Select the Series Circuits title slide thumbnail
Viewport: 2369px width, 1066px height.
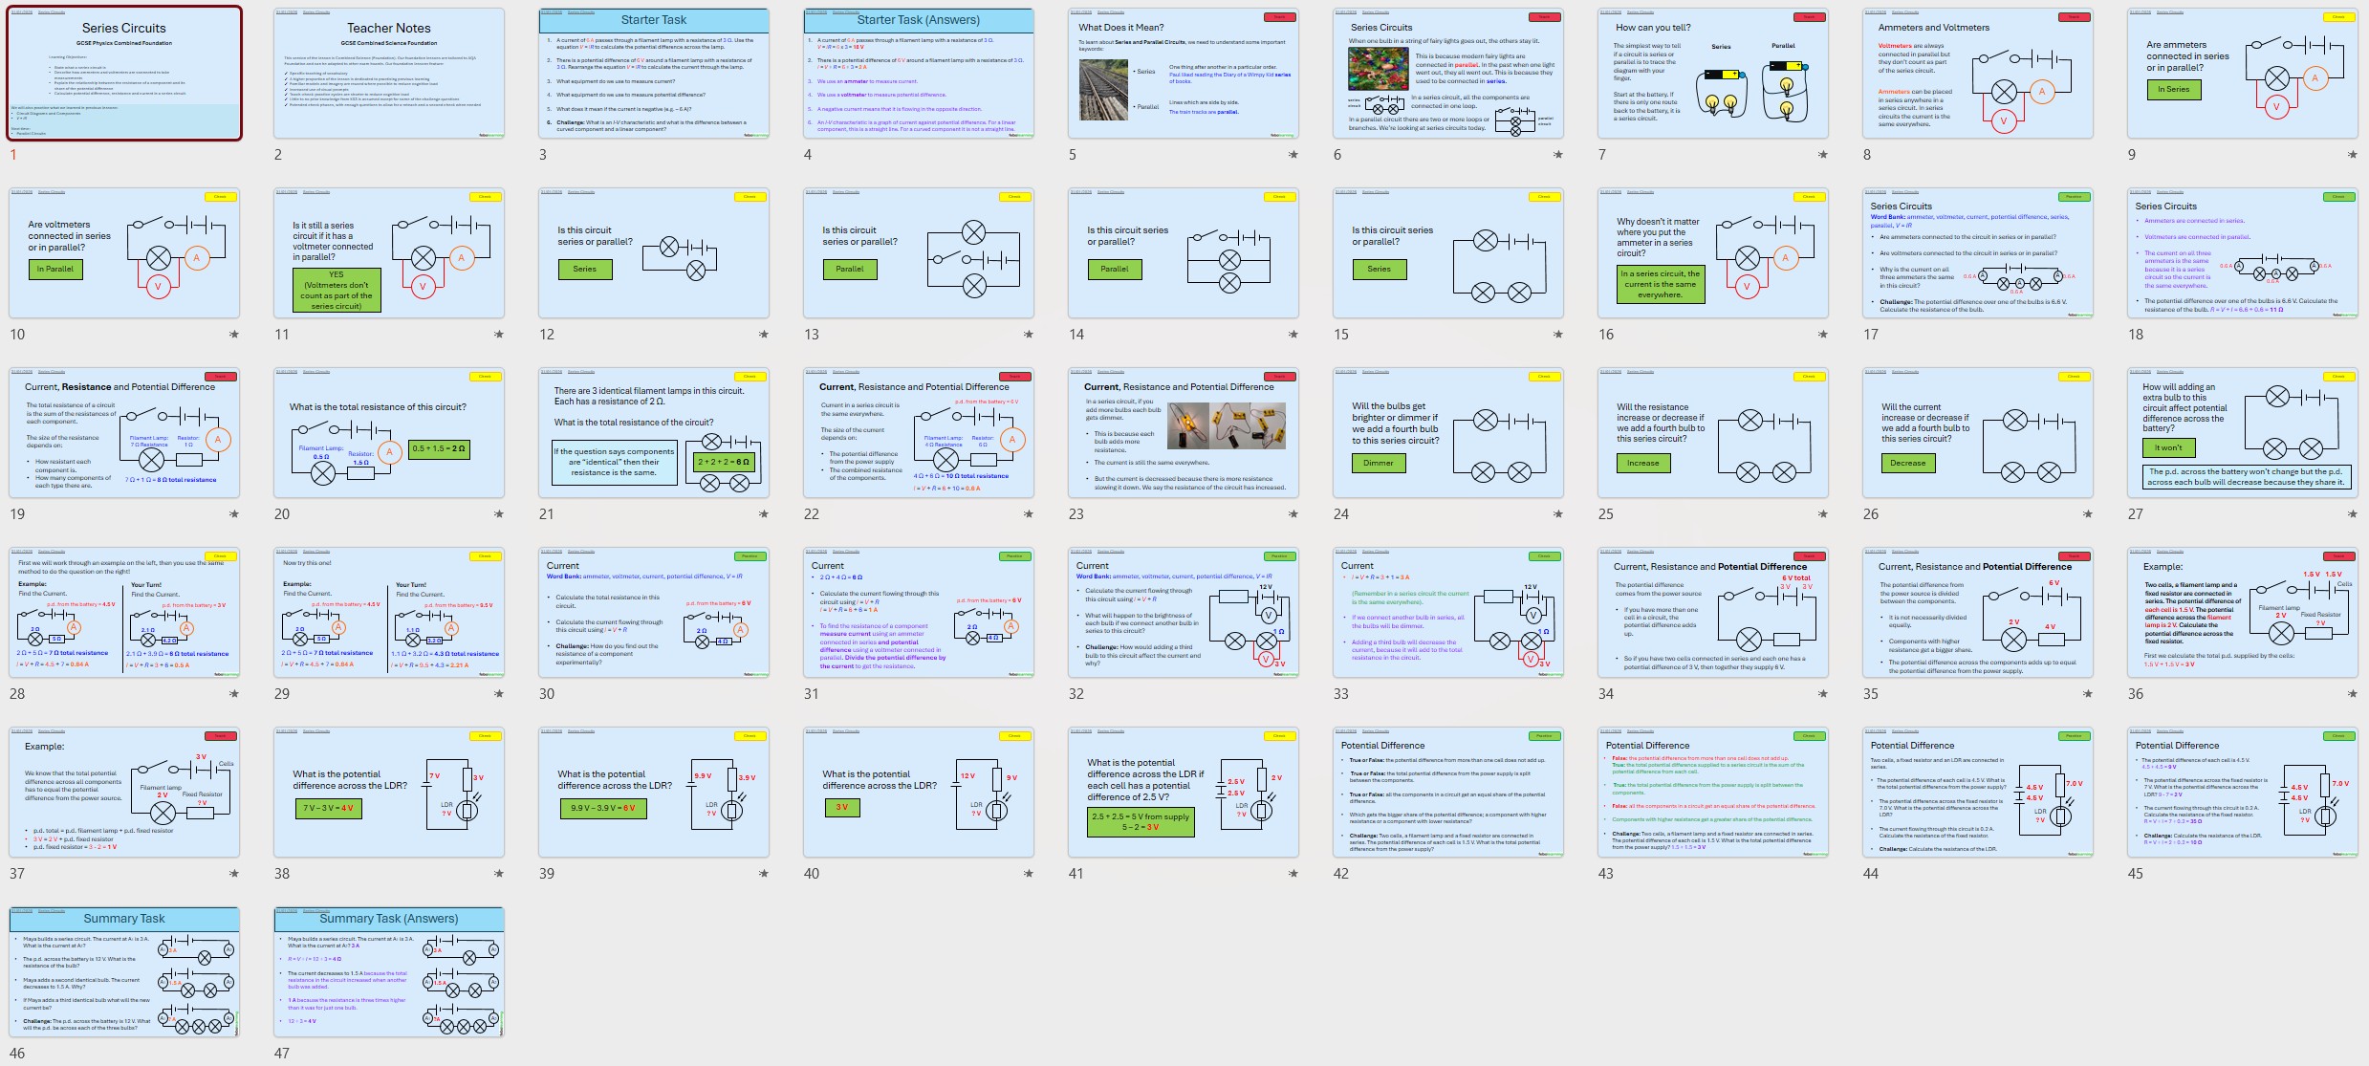[x=124, y=74]
